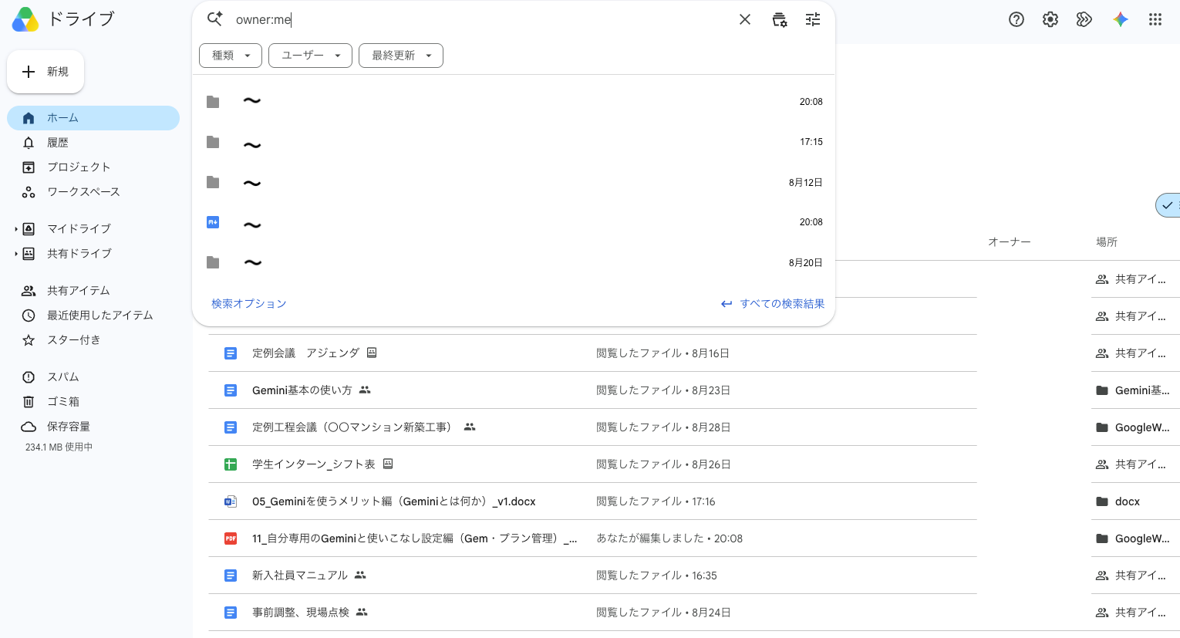Open the Google apps grid icon
This screenshot has width=1180, height=638.
pyautogui.click(x=1155, y=19)
